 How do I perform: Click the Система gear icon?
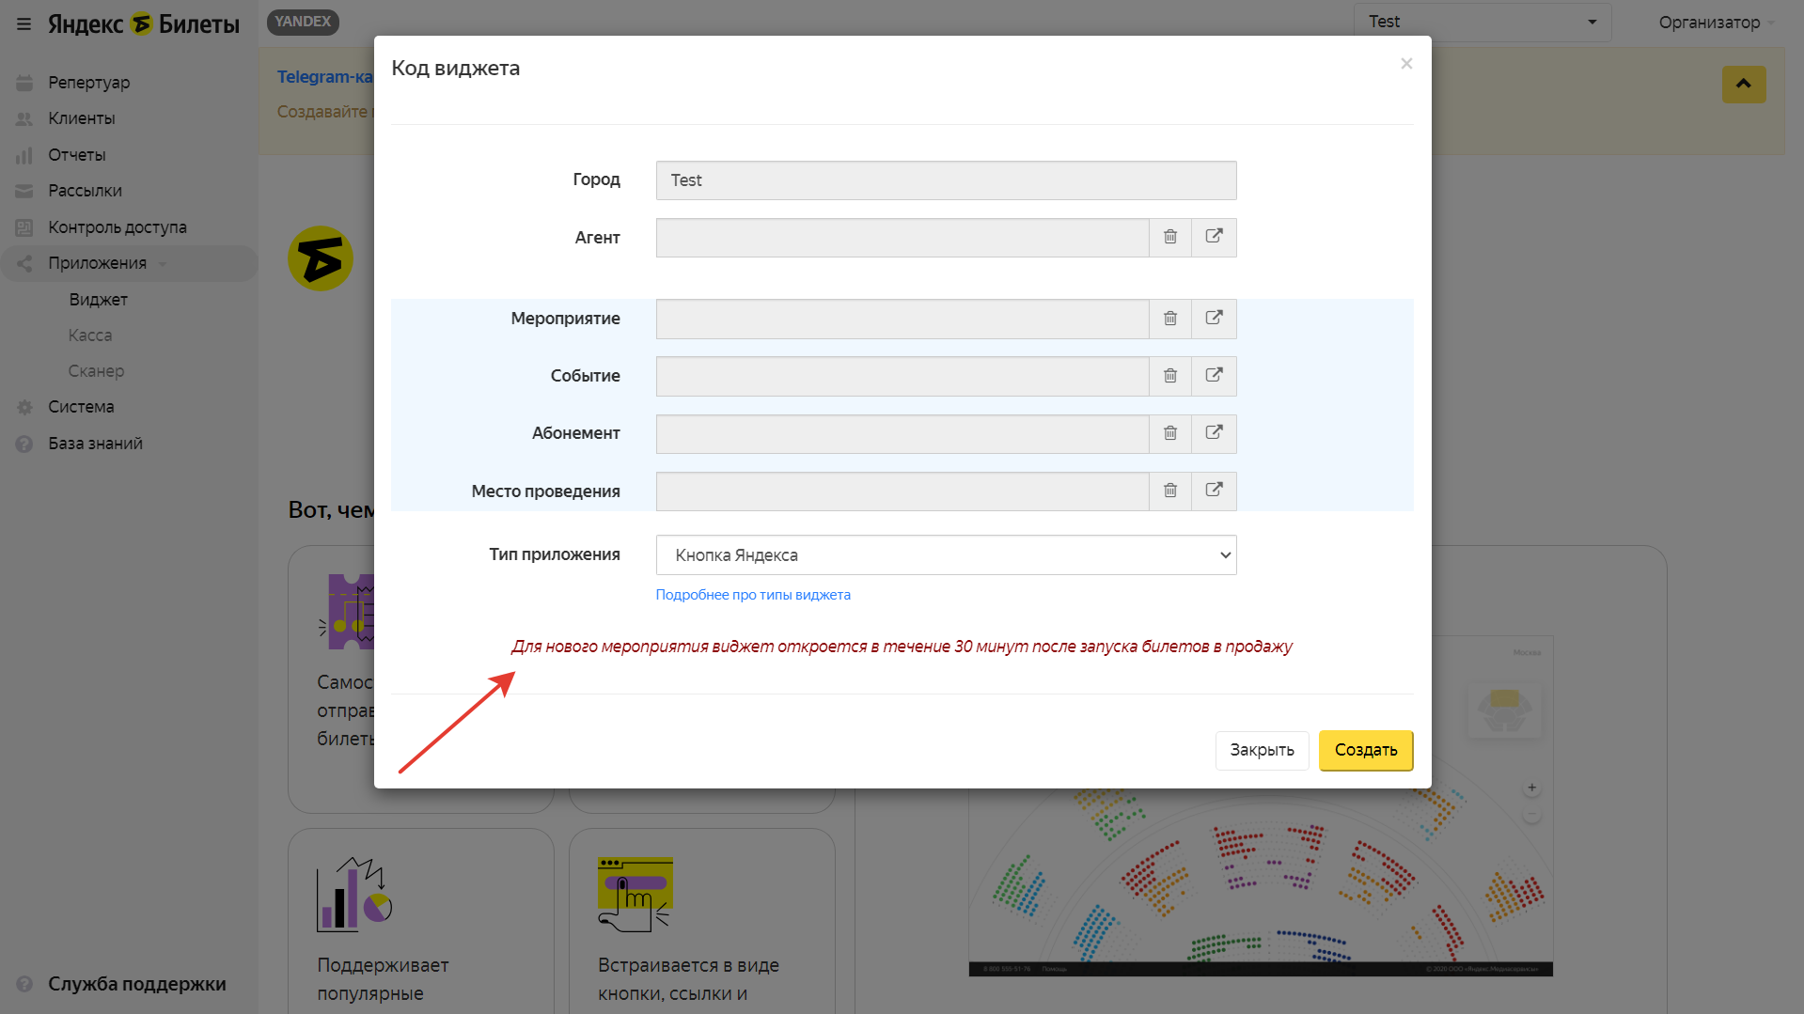click(x=24, y=407)
